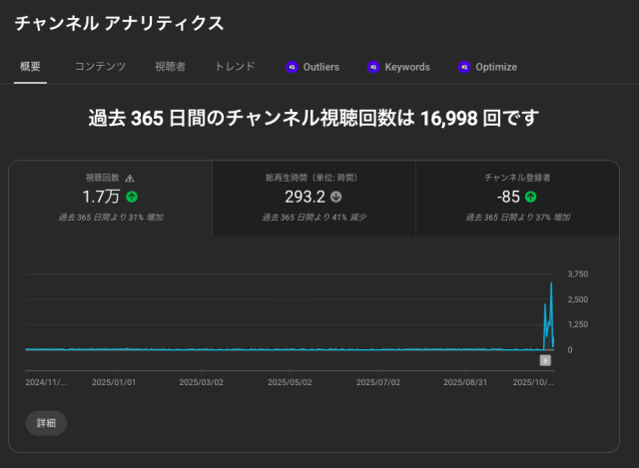Select the 視聴回数 metric card
The image size is (639, 468).
pyautogui.click(x=111, y=198)
